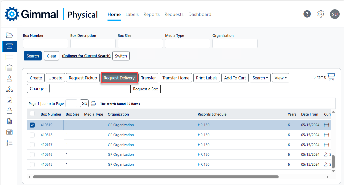Expand the View dropdown button
Viewport: 344px width, 185px height.
(x=280, y=78)
